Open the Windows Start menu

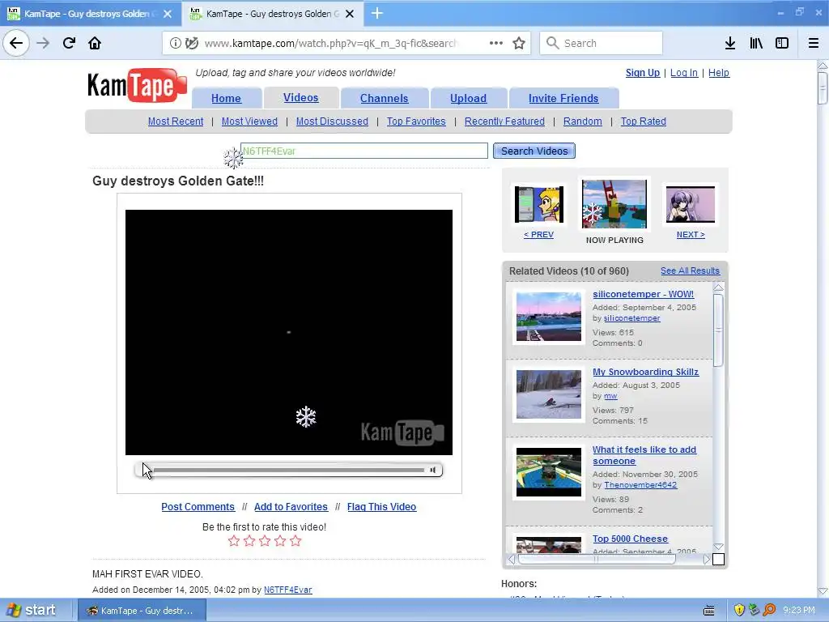[x=32, y=610]
